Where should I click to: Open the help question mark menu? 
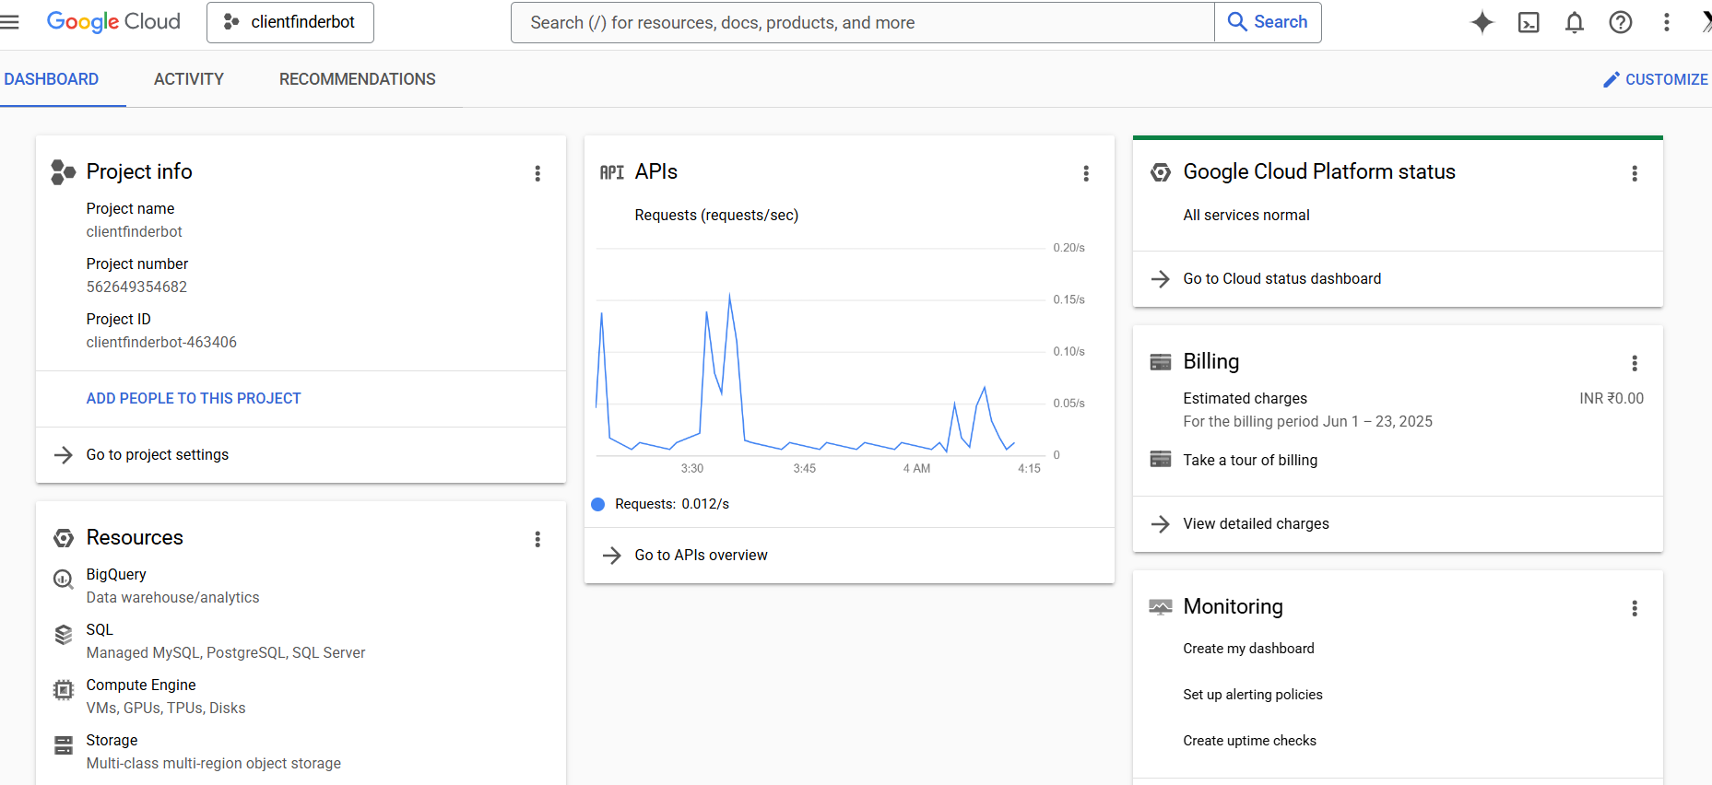coord(1620,22)
